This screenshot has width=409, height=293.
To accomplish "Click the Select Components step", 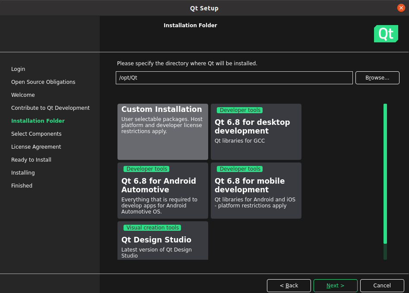I will tap(36, 134).
